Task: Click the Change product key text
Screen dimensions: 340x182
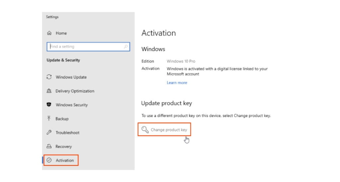Action: click(169, 130)
